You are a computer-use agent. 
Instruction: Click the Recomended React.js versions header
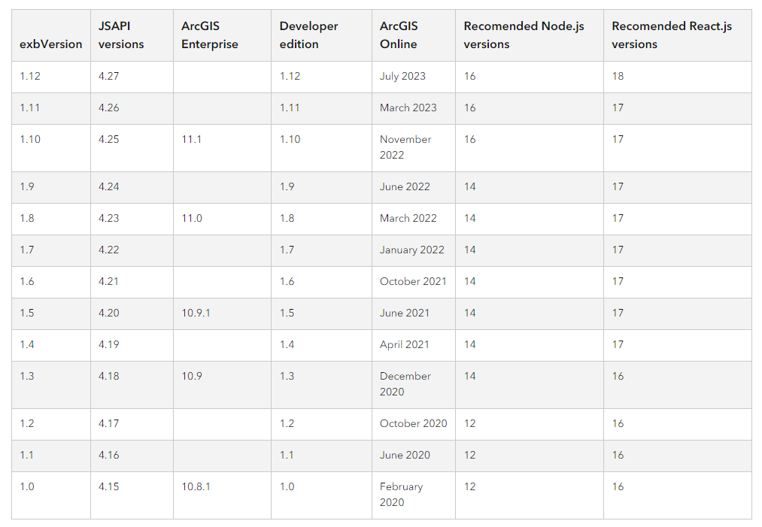click(x=671, y=35)
